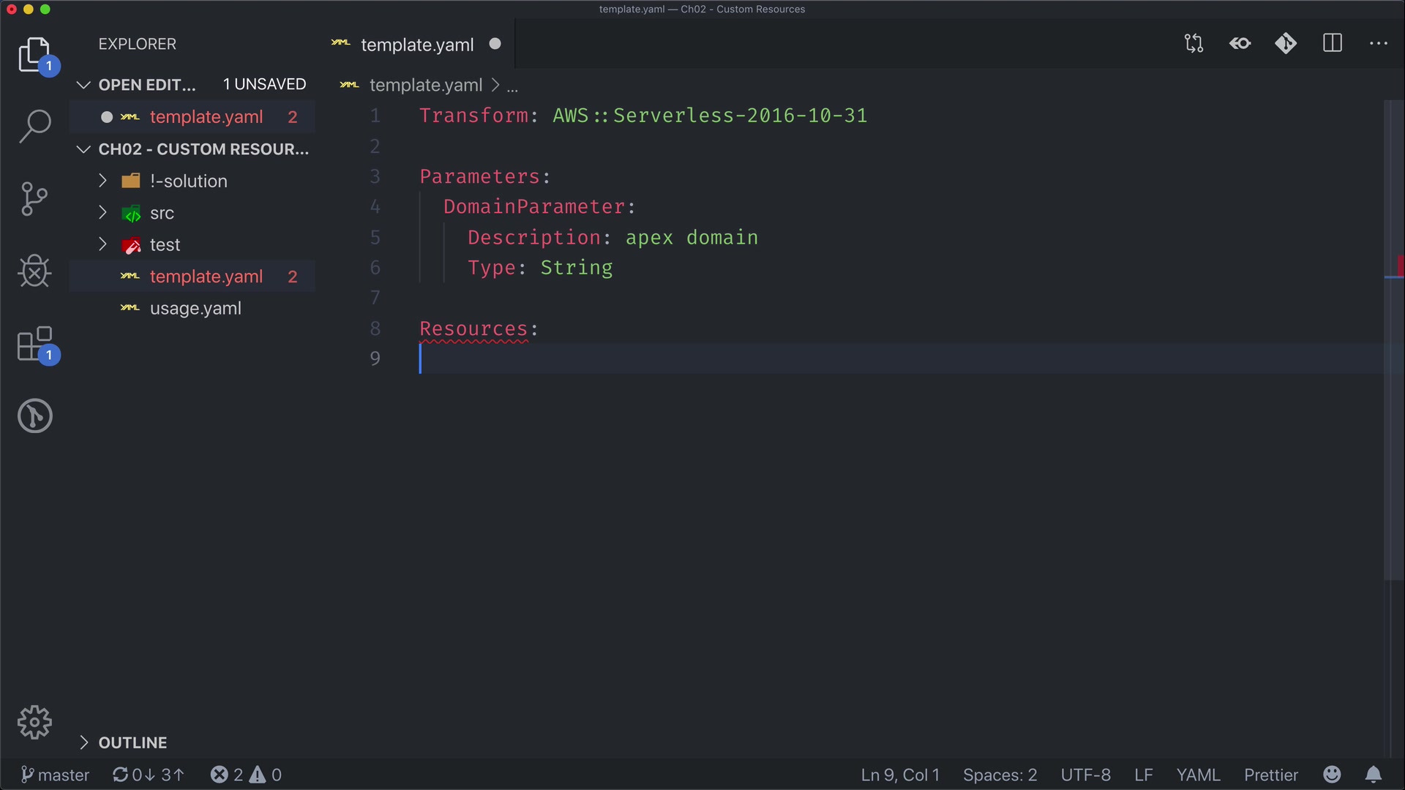Expand the OUTLINE section

[132, 743]
